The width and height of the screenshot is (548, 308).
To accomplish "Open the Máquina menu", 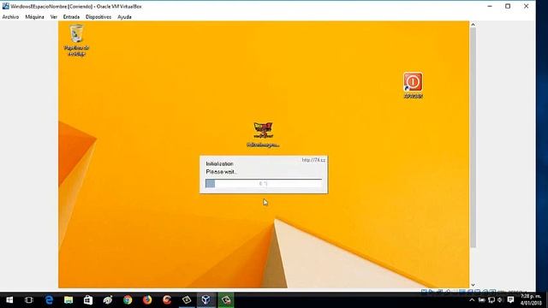I will coord(34,17).
